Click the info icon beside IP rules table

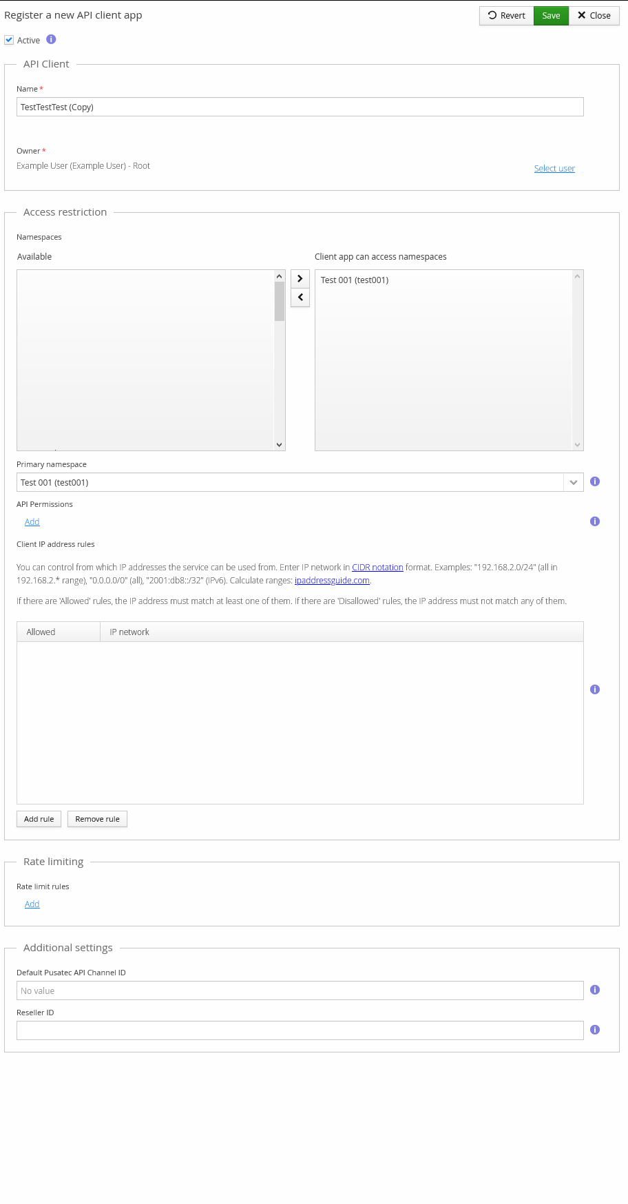click(595, 690)
